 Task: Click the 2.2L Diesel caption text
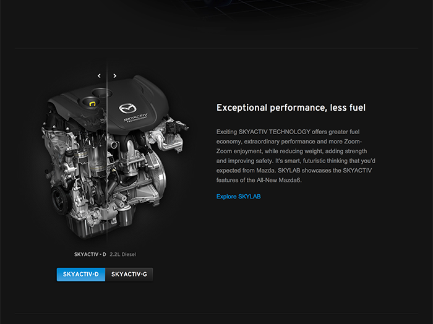123,255
